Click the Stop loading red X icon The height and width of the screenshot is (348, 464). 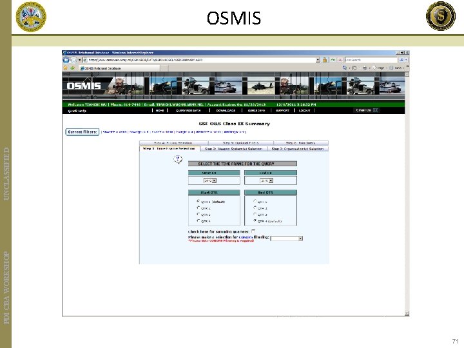(340, 60)
